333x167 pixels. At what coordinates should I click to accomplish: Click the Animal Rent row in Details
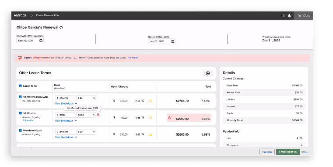(264, 92)
